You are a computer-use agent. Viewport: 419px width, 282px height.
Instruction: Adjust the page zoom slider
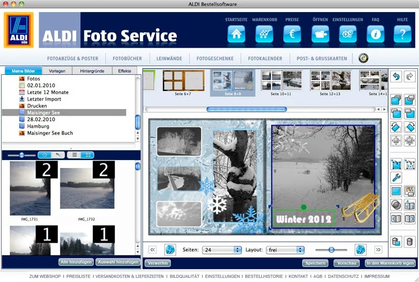332,250
